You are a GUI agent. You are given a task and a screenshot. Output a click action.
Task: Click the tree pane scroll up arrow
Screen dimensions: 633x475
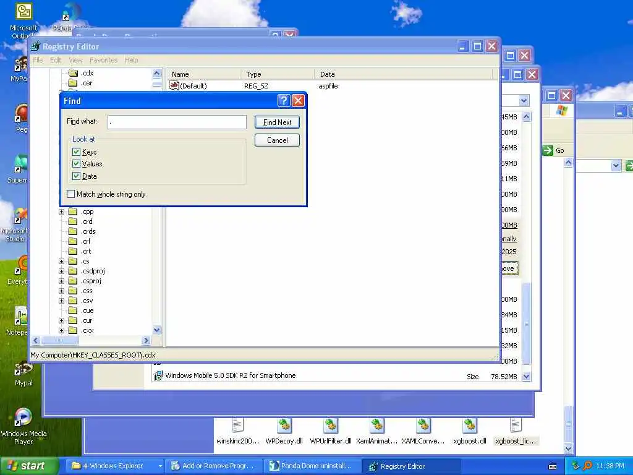[157, 73]
